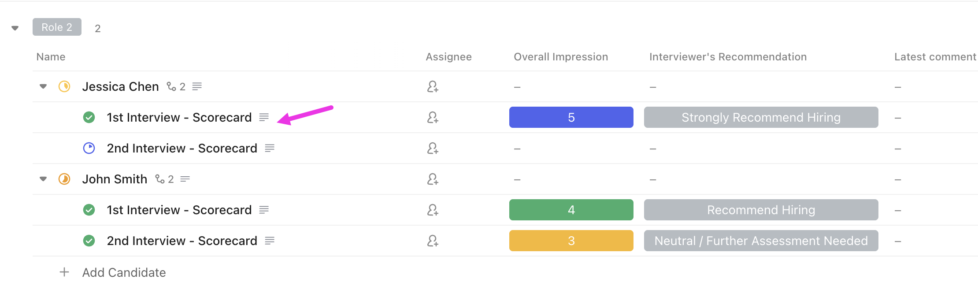Click the Overall Impression column header
The height and width of the screenshot is (290, 978).
(x=560, y=56)
